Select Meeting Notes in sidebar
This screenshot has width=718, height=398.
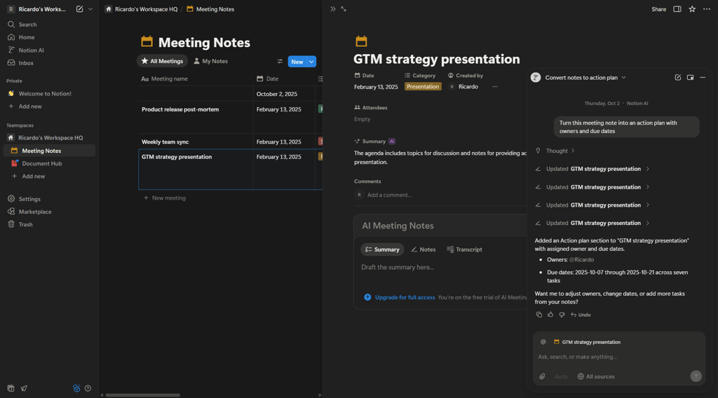tap(50, 151)
